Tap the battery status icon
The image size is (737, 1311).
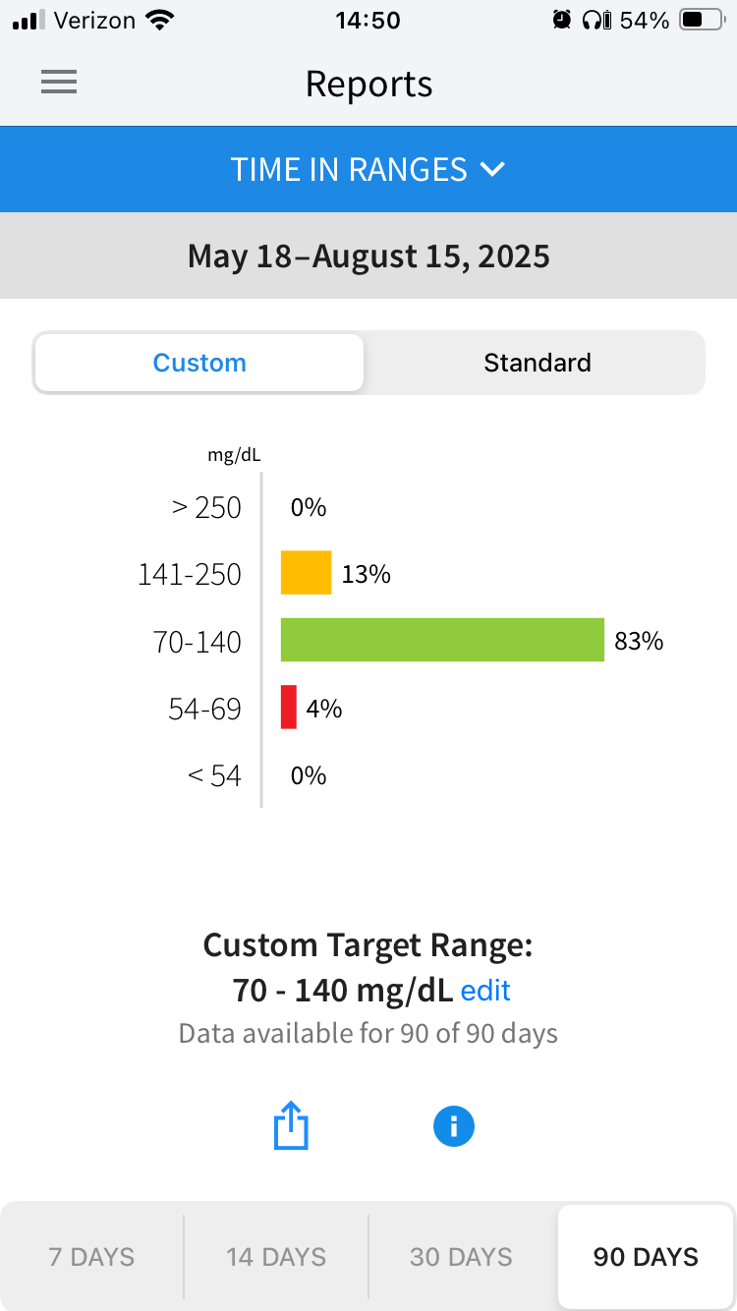(702, 20)
